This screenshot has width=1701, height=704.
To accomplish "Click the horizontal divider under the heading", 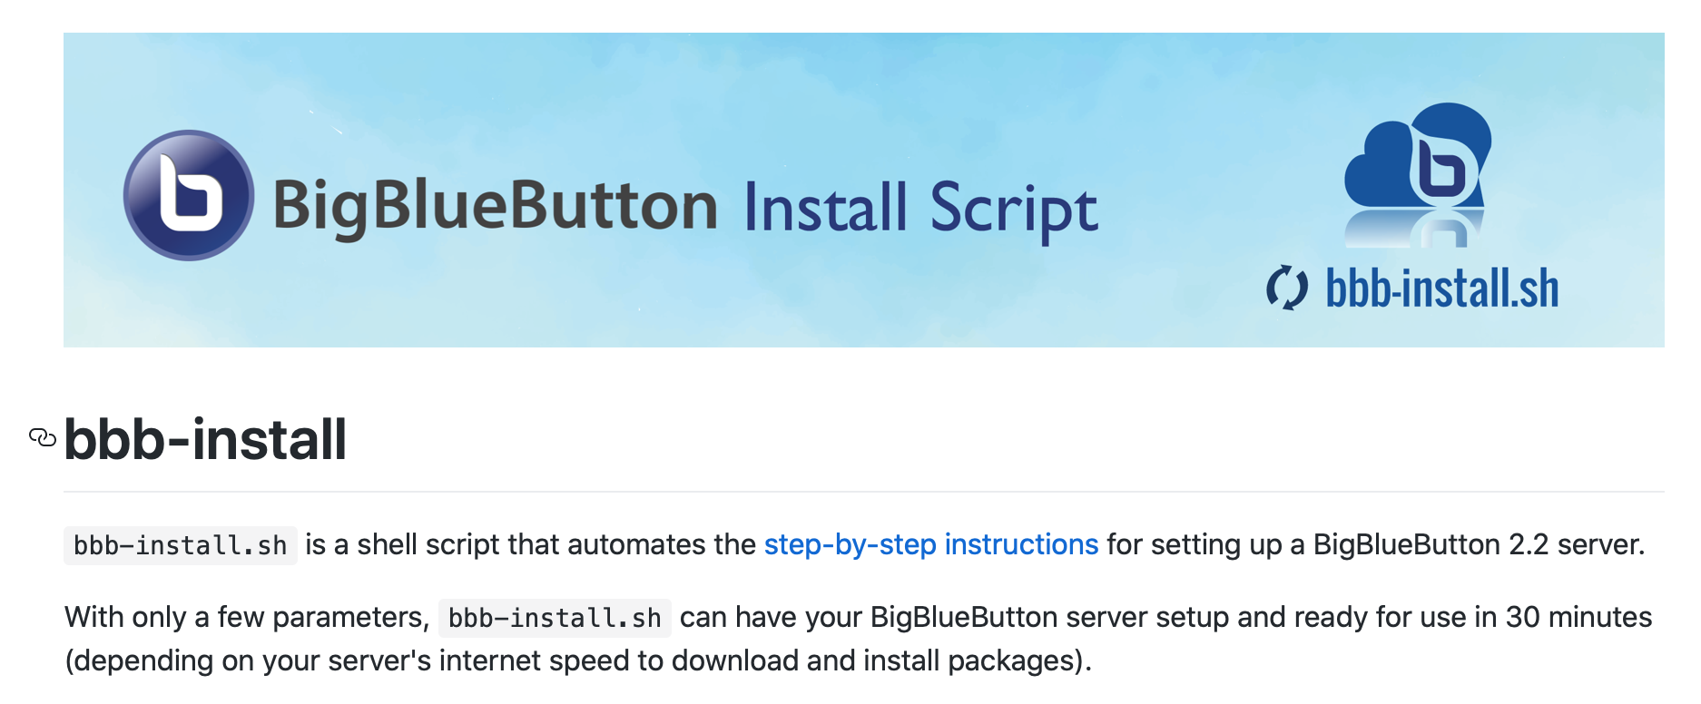I will coord(862,492).
